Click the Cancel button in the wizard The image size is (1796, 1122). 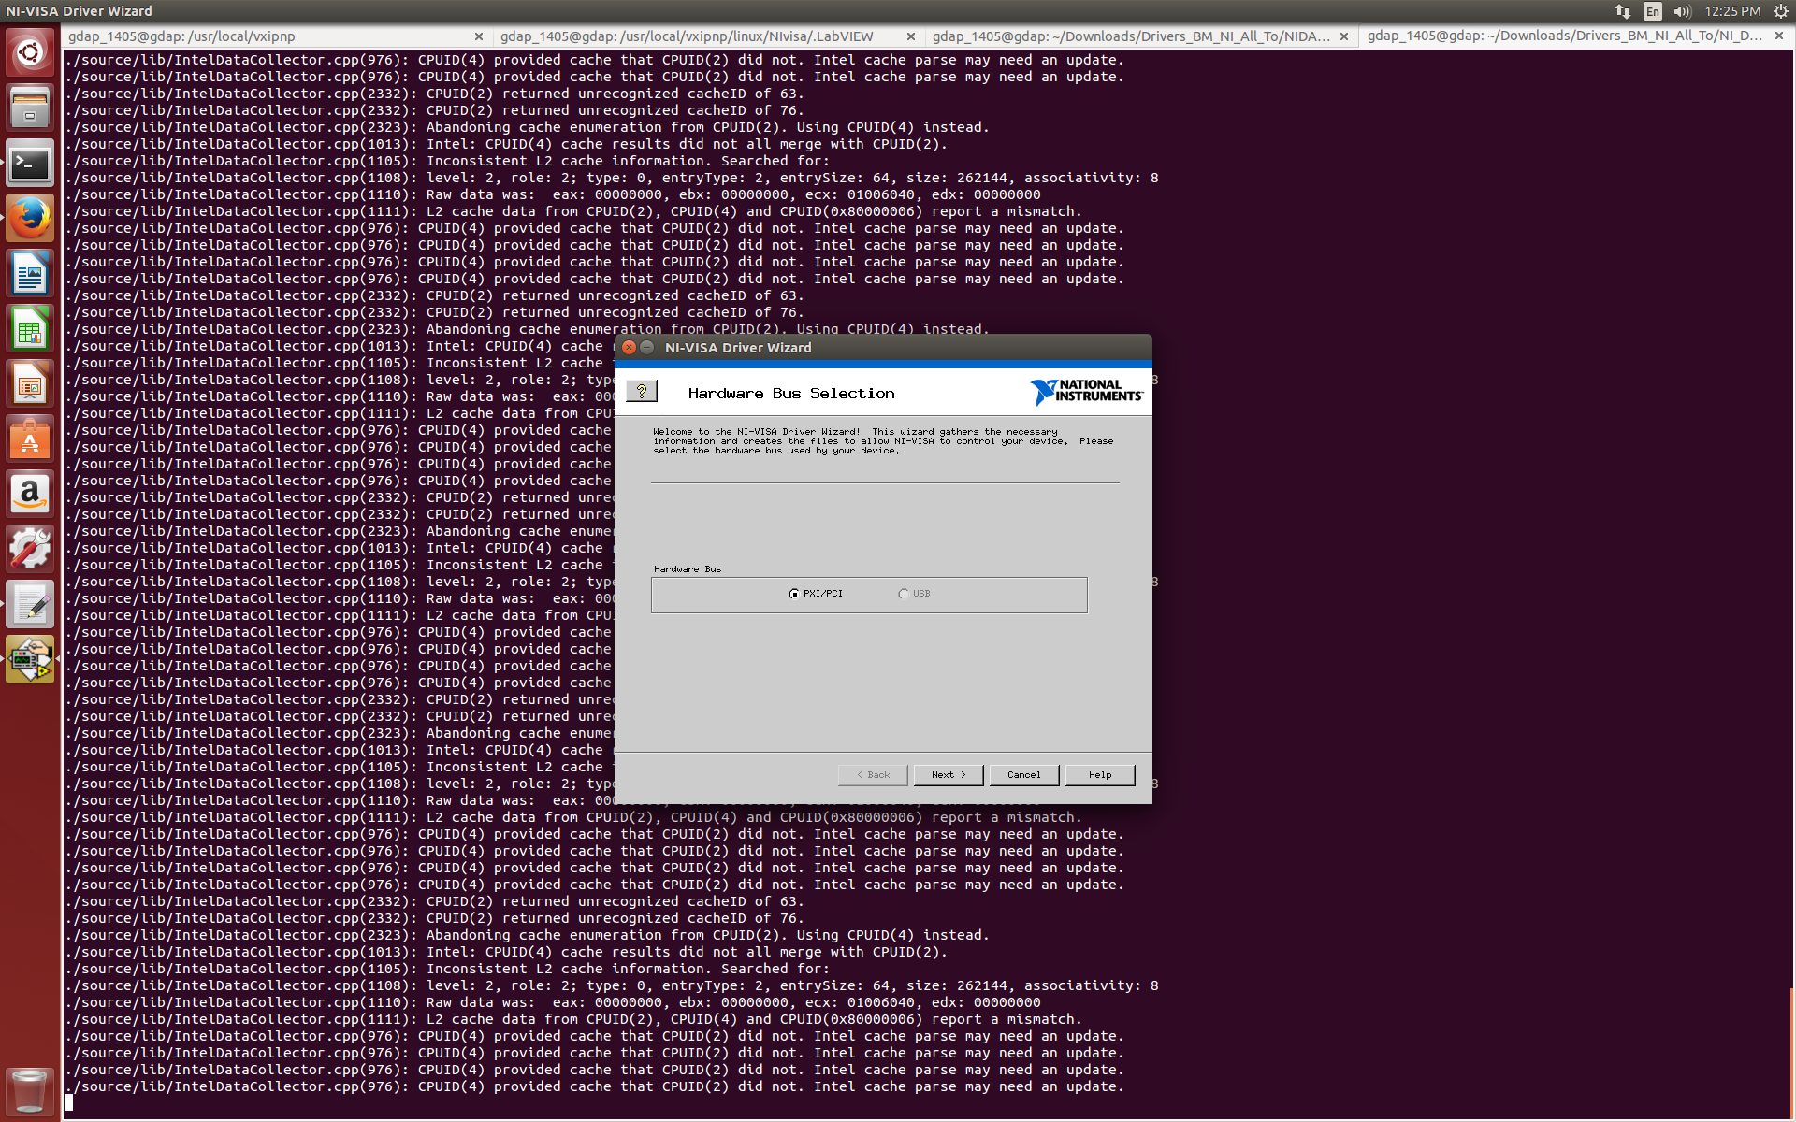point(1024,775)
